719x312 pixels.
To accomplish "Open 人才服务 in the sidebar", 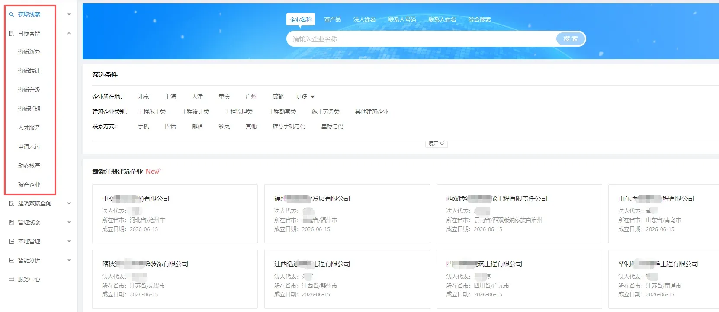I will click(x=29, y=127).
